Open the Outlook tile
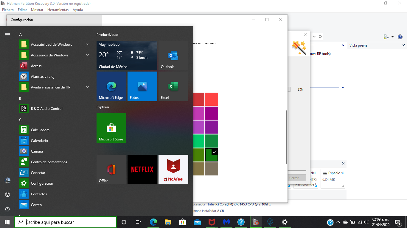 click(x=173, y=56)
